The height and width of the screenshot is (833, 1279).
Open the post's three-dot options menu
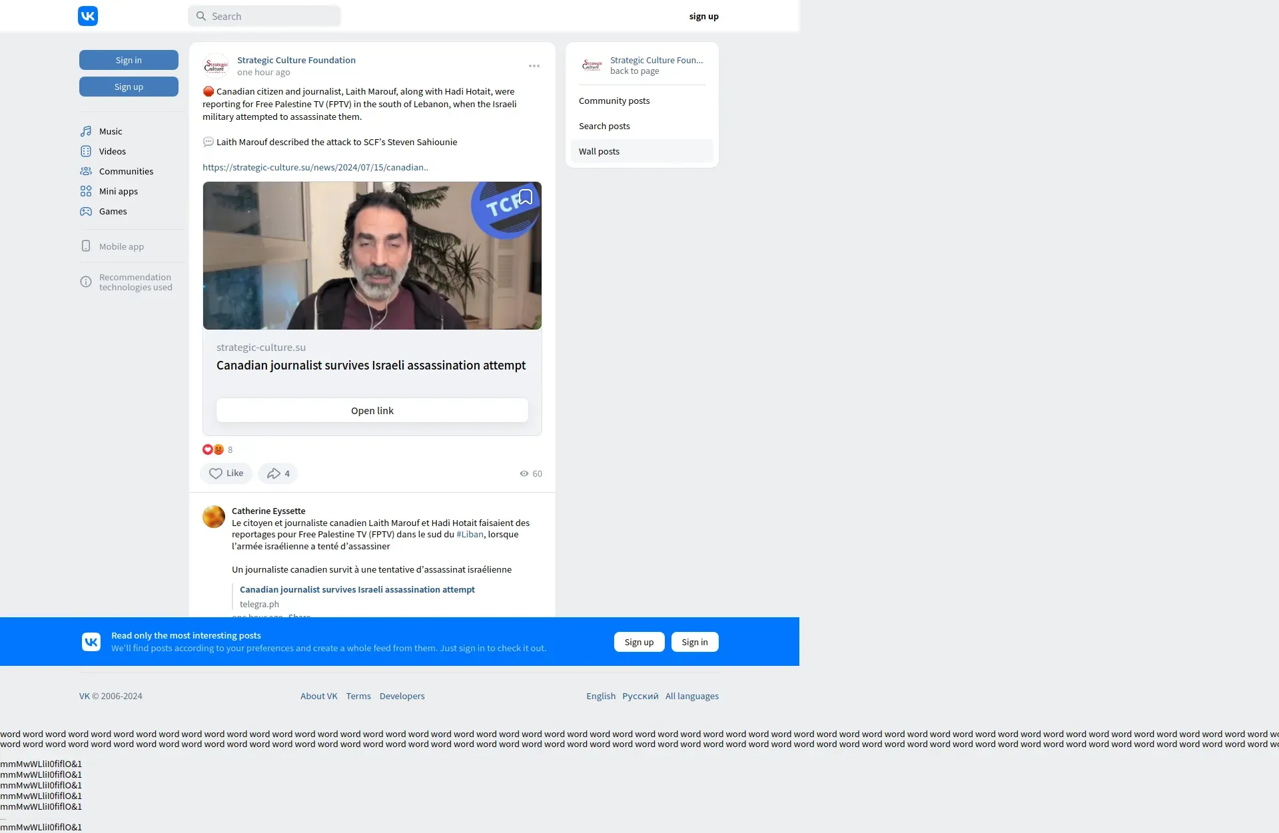(534, 66)
